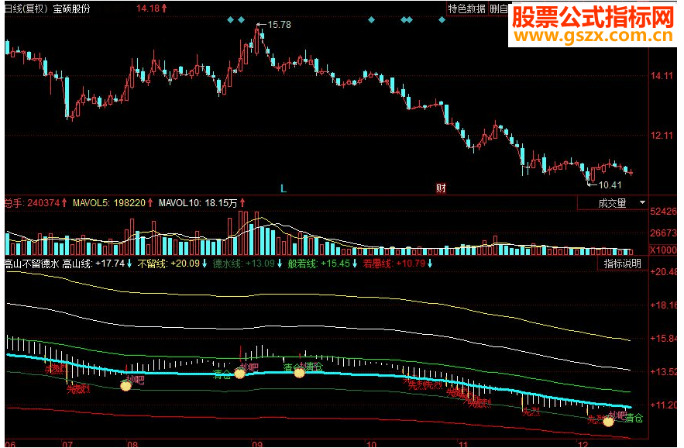Click the 财 finance marker icon

click(441, 188)
